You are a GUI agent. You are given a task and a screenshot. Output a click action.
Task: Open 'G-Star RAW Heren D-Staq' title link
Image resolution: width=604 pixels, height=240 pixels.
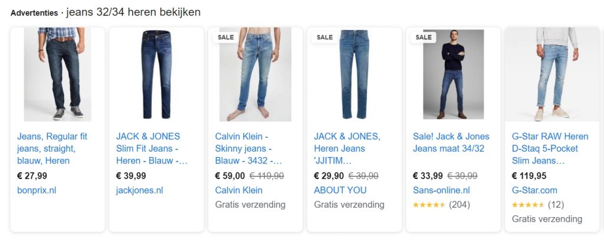point(550,148)
